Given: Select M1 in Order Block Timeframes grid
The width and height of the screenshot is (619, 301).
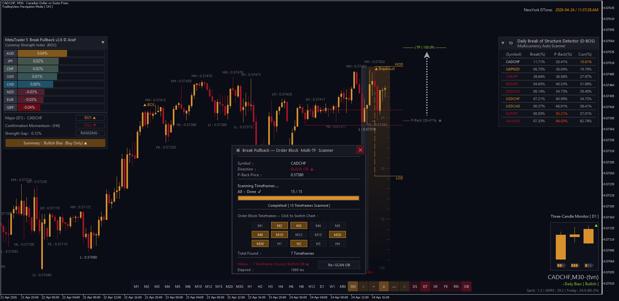Looking at the screenshot, I should click(260, 226).
